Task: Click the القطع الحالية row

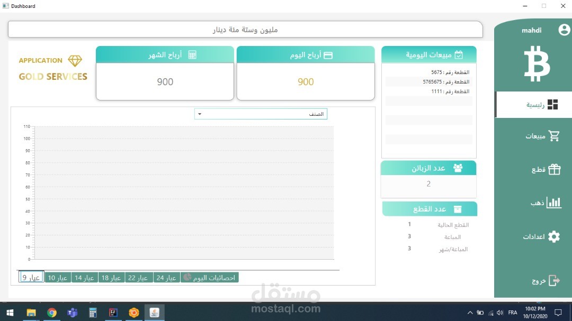Action: pyautogui.click(x=438, y=225)
